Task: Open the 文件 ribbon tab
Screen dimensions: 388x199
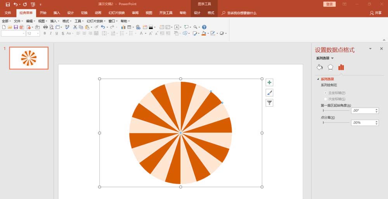Action: (8, 13)
